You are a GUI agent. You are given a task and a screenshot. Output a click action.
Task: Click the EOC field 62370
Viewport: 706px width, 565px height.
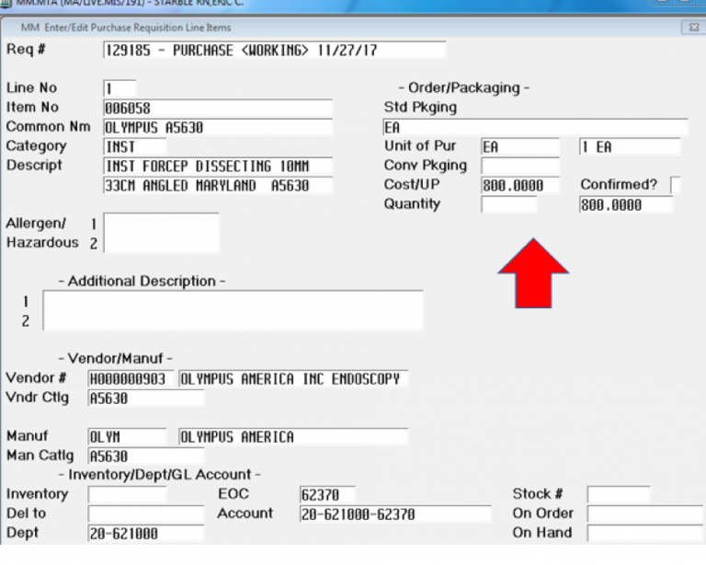[x=327, y=495]
